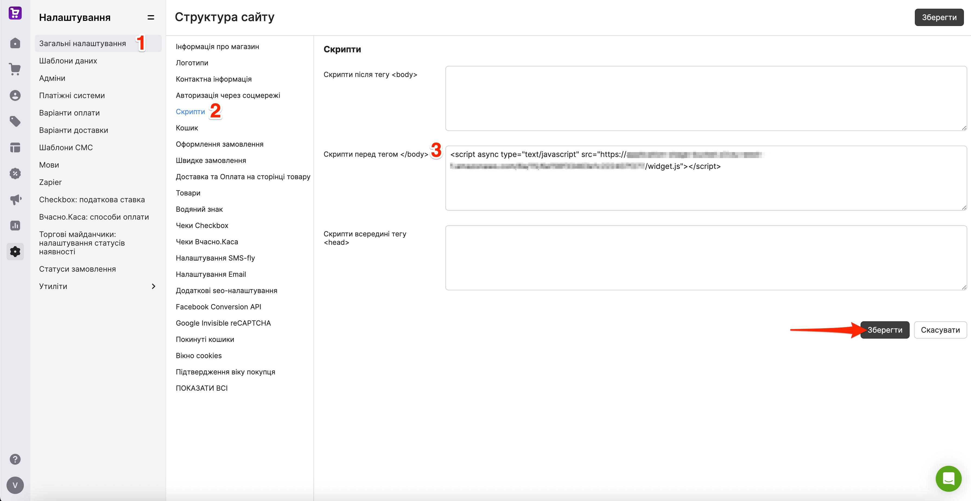Viewport: 971px width, 501px height.
Task: Go to Водяний знак section
Action: tap(199, 209)
